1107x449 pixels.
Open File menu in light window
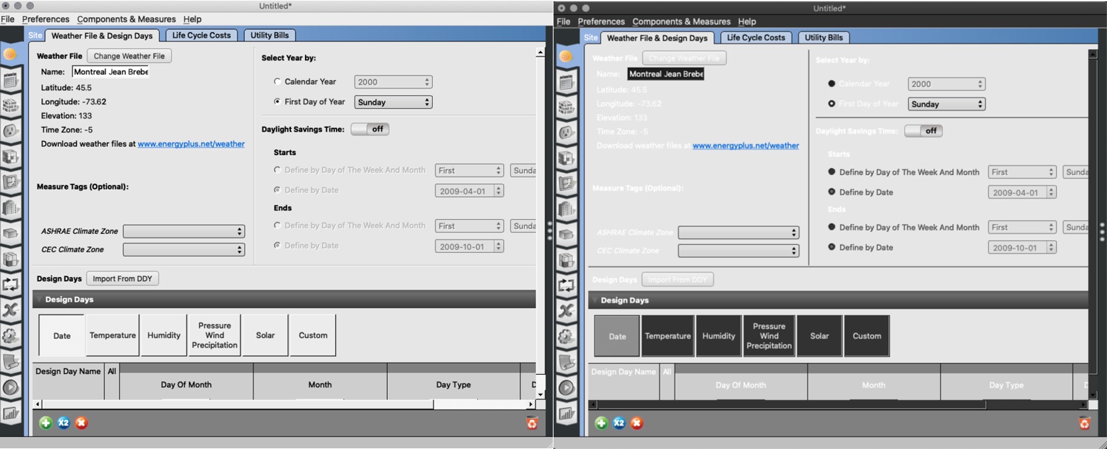pyautogui.click(x=7, y=19)
